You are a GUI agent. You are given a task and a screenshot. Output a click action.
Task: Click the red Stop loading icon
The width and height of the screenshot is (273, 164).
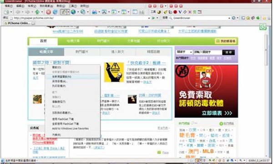tap(48, 12)
